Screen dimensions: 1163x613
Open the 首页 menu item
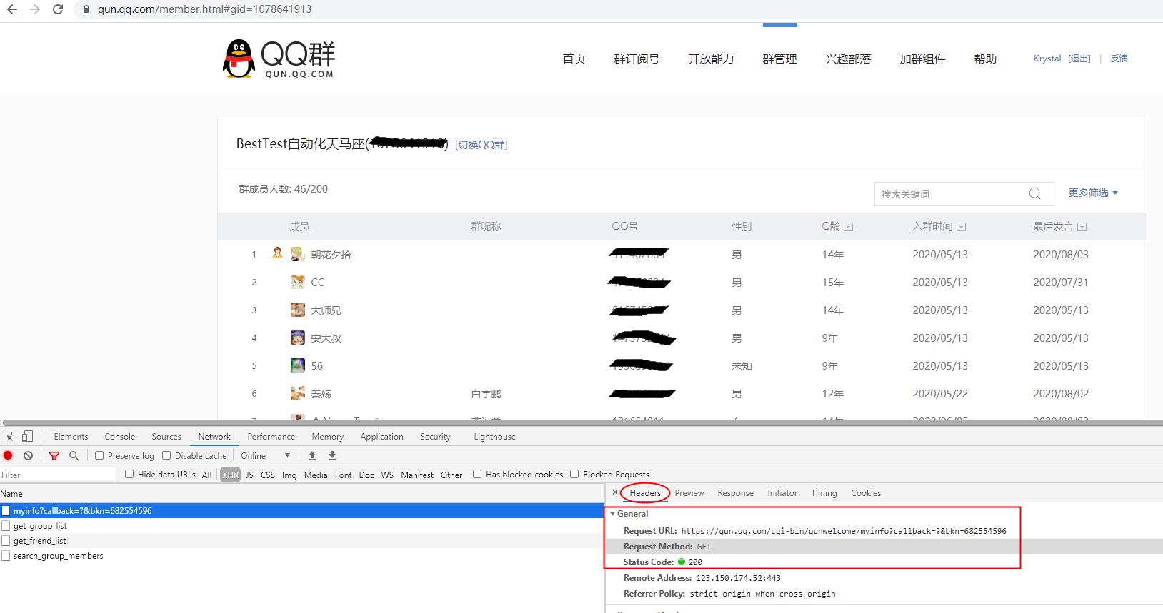click(x=574, y=59)
